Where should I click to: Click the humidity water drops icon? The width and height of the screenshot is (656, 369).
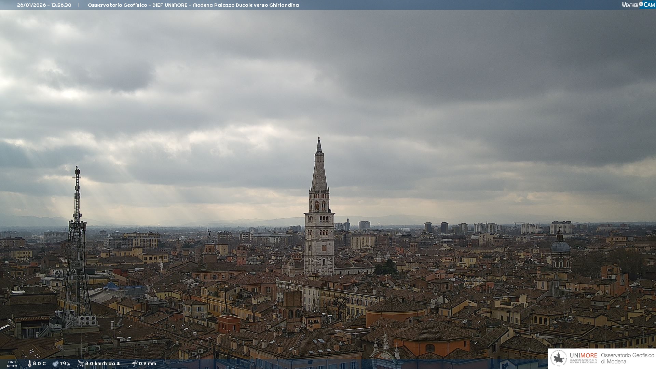click(55, 364)
